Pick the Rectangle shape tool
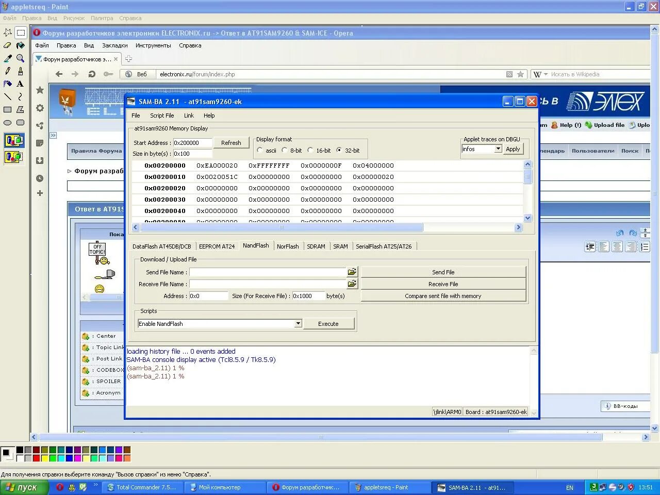The height and width of the screenshot is (495, 660). [x=8, y=109]
